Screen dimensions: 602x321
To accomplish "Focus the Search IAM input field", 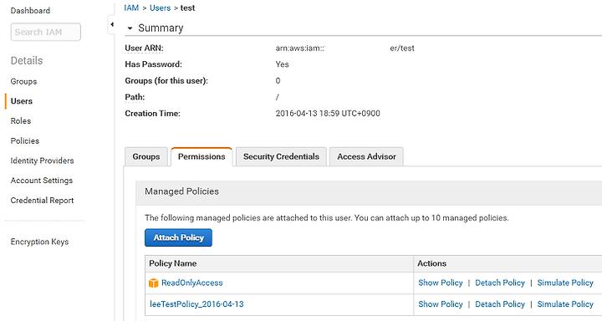I will tap(46, 32).
